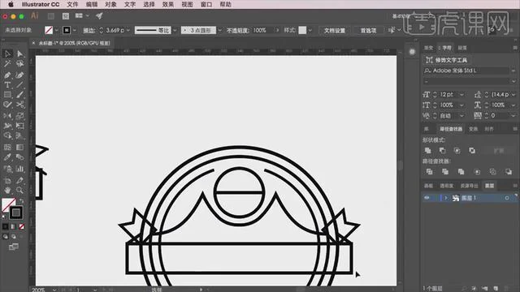
Task: Click the 首选项 button
Action: click(368, 31)
